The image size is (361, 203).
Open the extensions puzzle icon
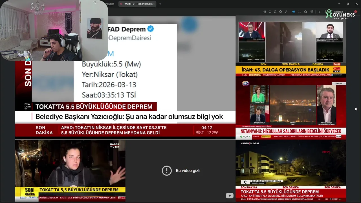click(306, 12)
